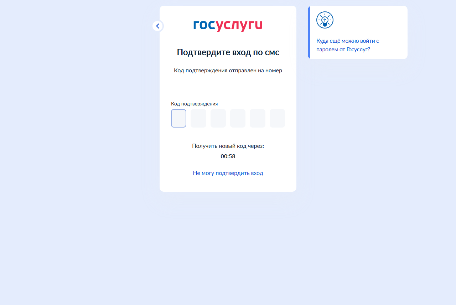Click the "Код подтверждения" field label
The height and width of the screenshot is (305, 456).
(x=195, y=104)
